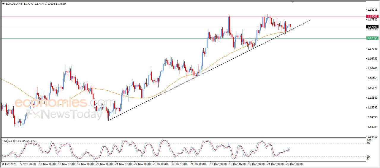Click the 20 Nov 00:00 time label
This screenshot has height=168, width=380.
coord(104,164)
